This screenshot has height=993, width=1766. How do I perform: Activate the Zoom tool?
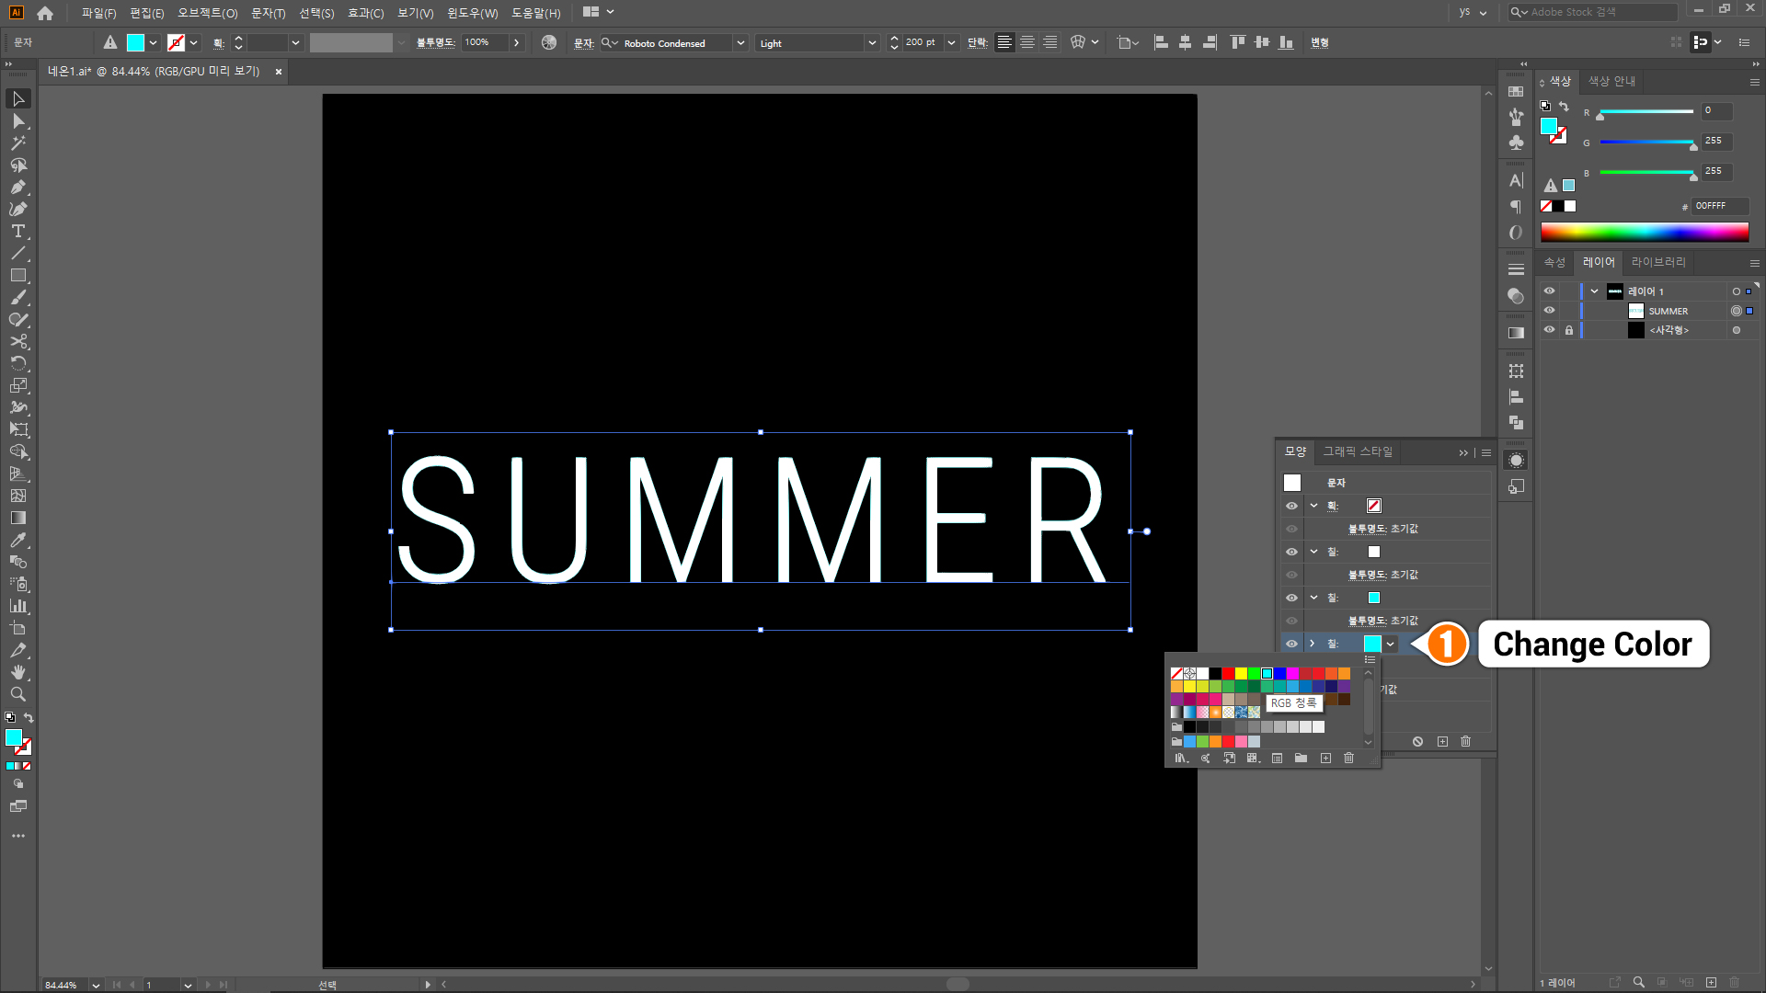click(x=17, y=695)
